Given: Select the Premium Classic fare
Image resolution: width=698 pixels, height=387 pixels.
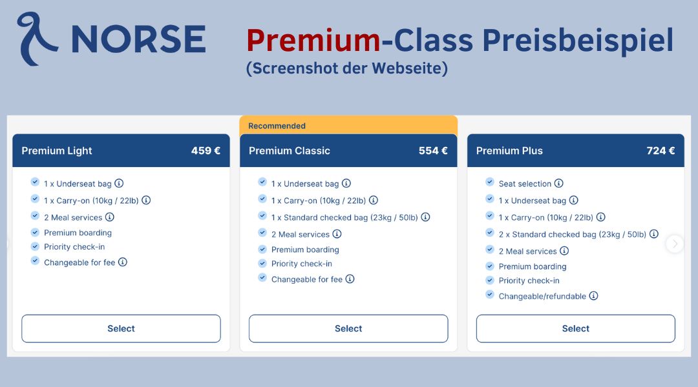Looking at the screenshot, I should [348, 328].
